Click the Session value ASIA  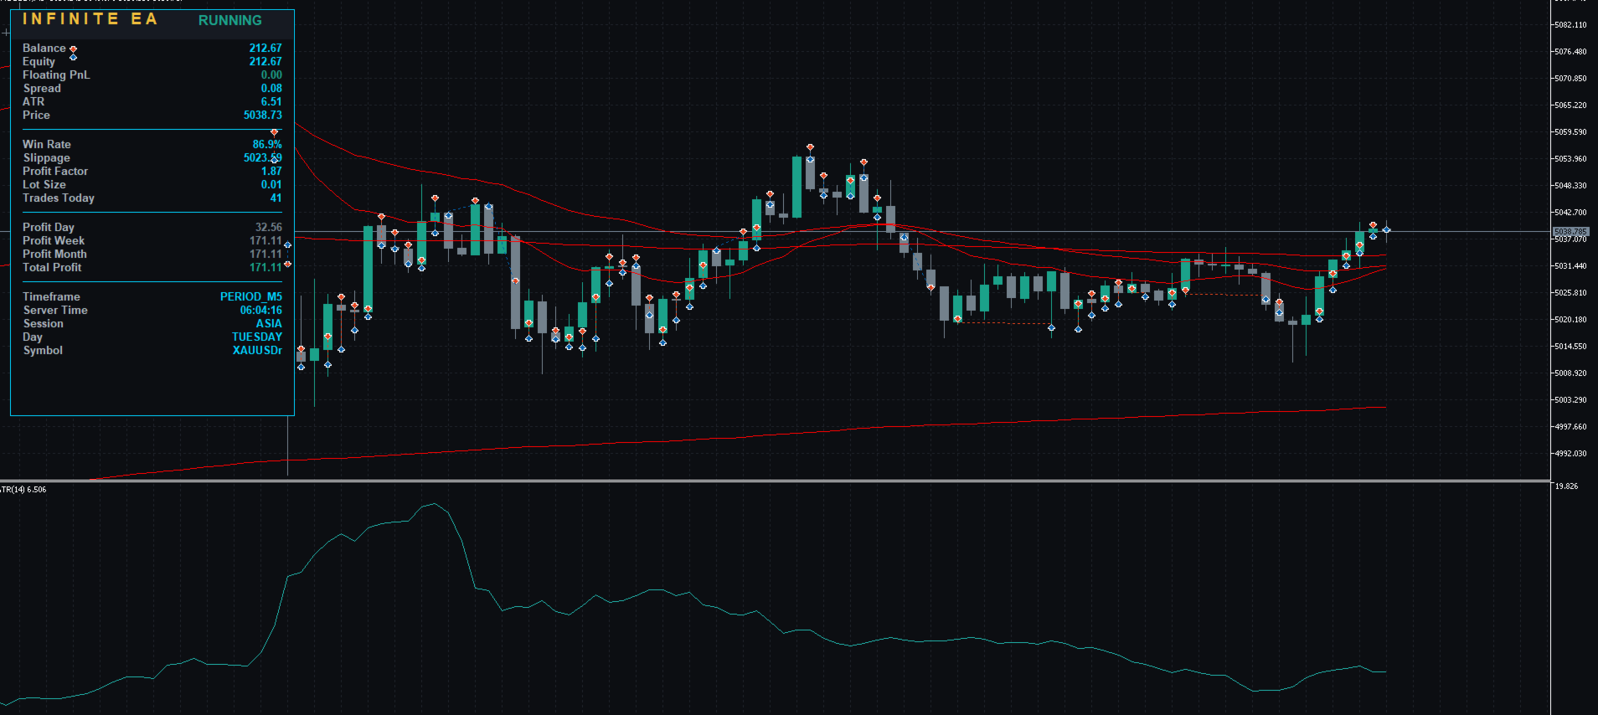pyautogui.click(x=269, y=324)
